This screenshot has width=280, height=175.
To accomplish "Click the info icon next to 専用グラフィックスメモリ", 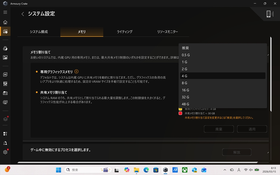I will (x=76, y=71).
